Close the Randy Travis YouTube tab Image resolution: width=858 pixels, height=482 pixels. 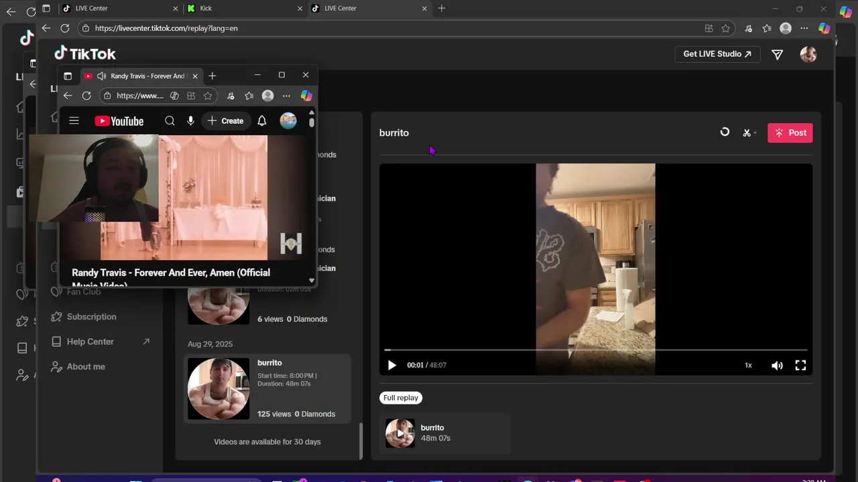click(195, 76)
